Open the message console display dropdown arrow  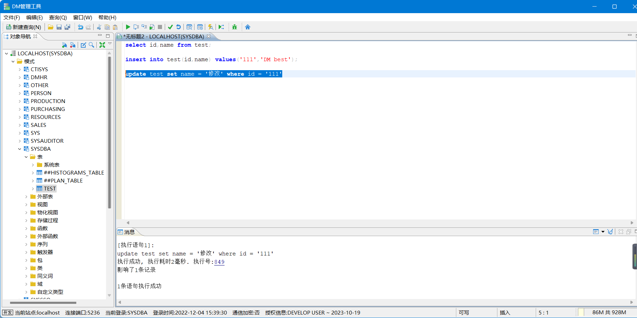pyautogui.click(x=603, y=232)
